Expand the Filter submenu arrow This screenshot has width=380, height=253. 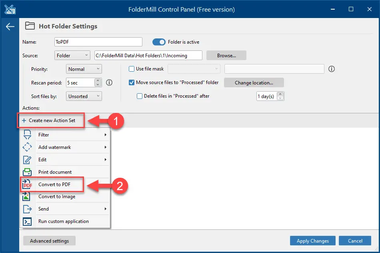tap(106, 135)
